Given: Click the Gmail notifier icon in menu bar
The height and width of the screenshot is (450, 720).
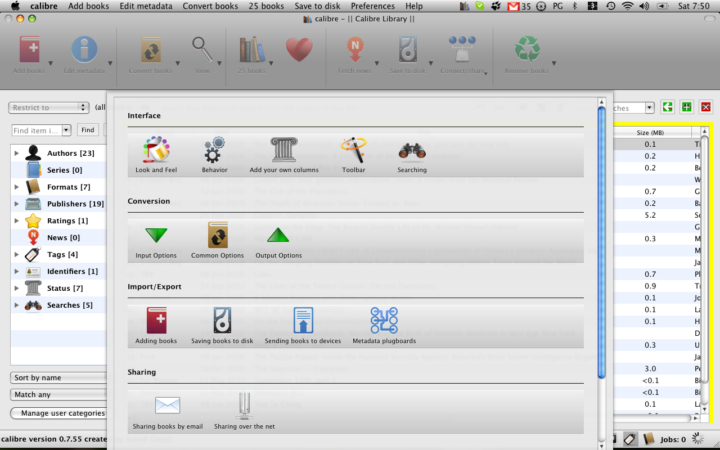Looking at the screenshot, I should pos(513,6).
